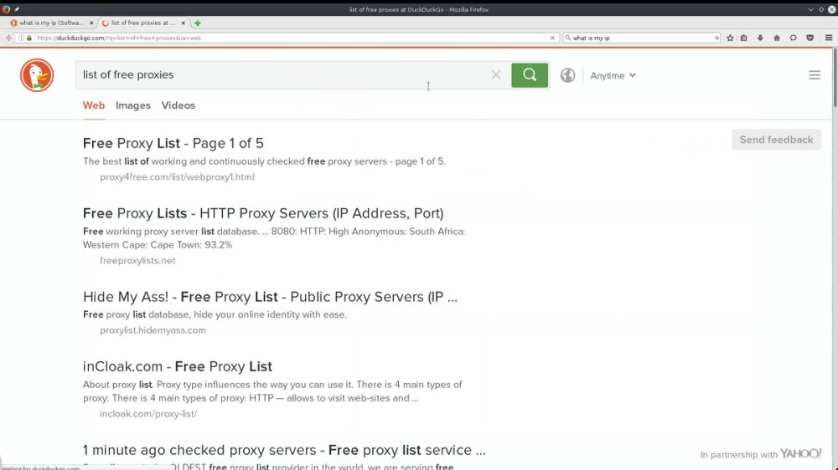The height and width of the screenshot is (470, 838).
Task: Bookmark this page with the star icon
Action: point(730,38)
